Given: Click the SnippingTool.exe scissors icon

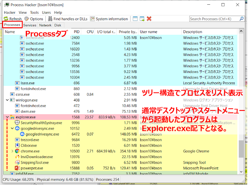Looking at the screenshot, I should [x=17, y=162].
